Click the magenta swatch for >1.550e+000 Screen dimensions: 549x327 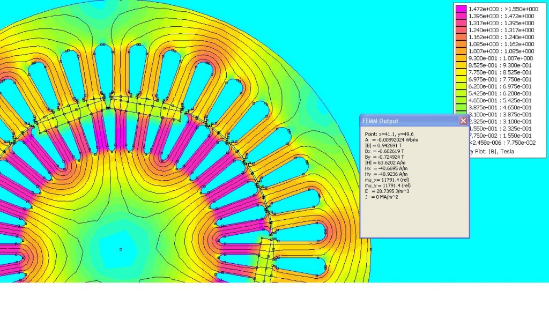tap(461, 9)
